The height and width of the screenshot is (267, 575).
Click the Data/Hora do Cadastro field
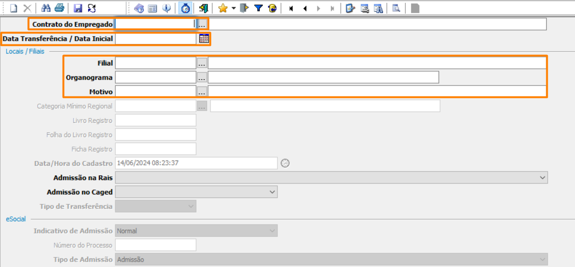point(196,163)
